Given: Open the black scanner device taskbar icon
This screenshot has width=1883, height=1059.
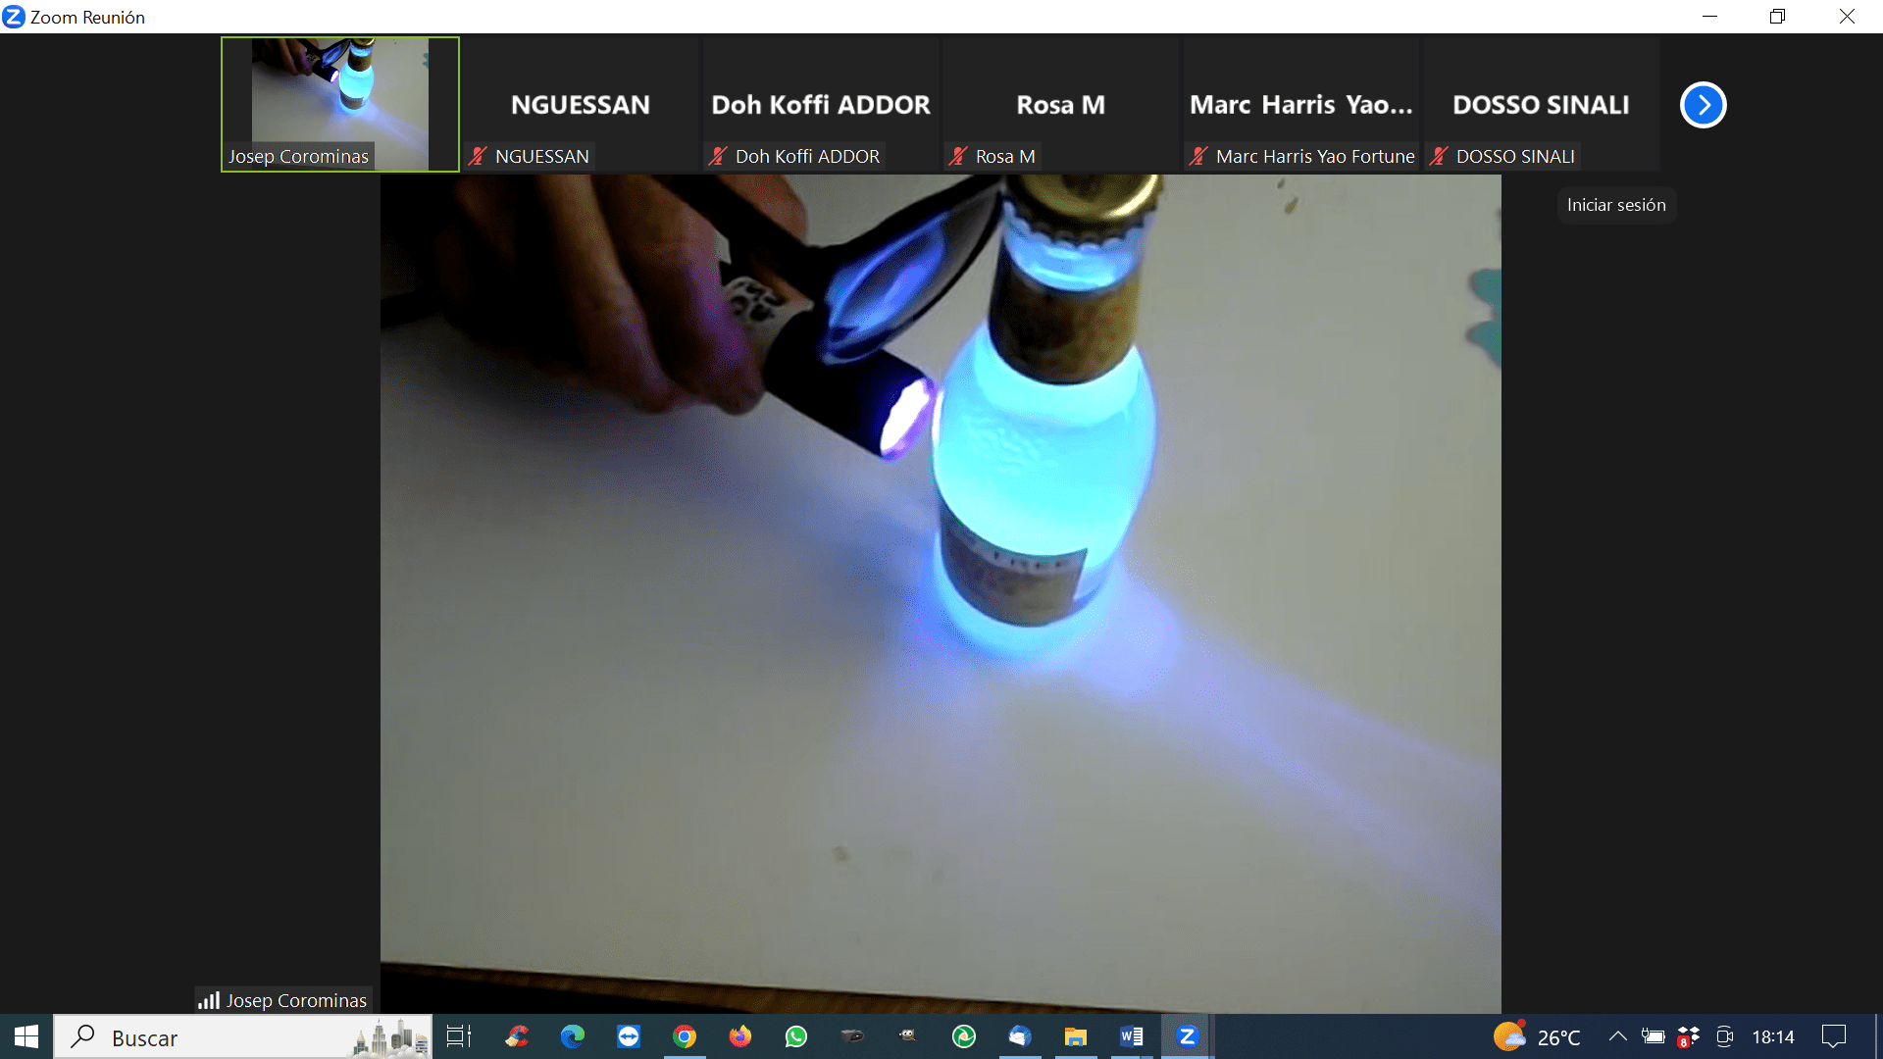Looking at the screenshot, I should [852, 1036].
